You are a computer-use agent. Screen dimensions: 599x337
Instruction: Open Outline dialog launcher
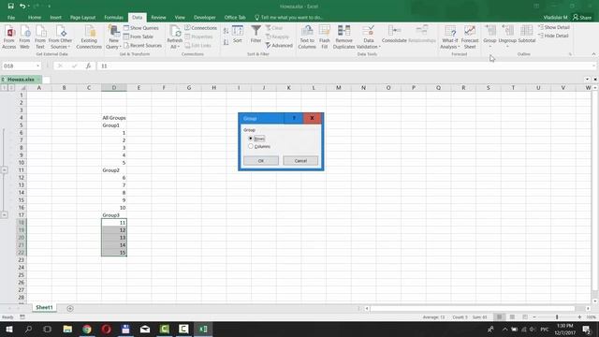pos(570,54)
